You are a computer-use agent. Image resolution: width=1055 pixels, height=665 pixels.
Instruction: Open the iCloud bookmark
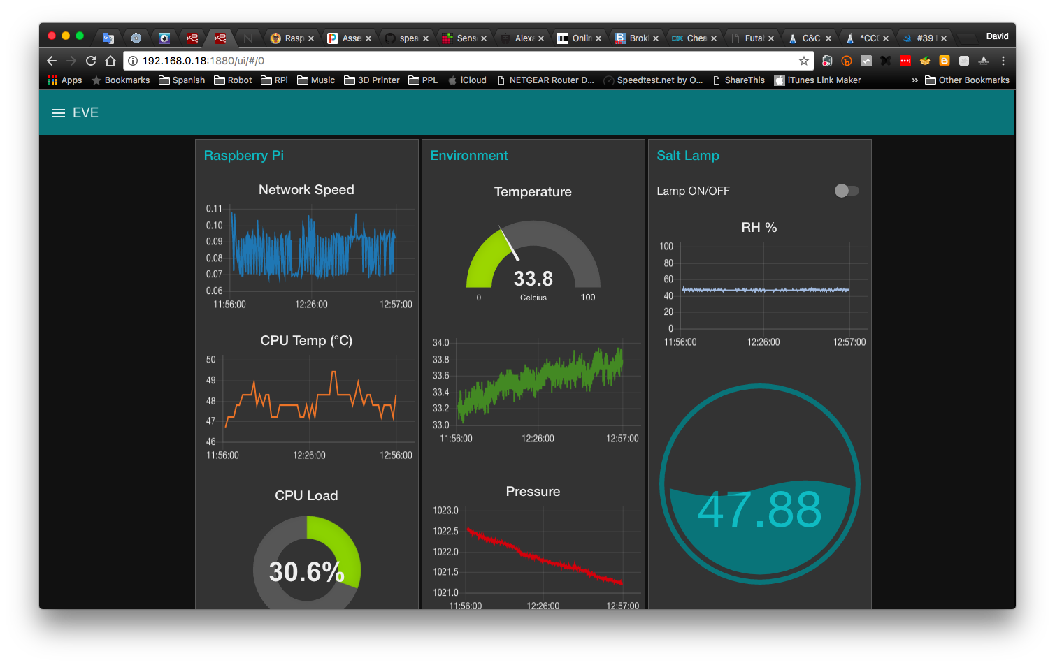pyautogui.click(x=467, y=80)
